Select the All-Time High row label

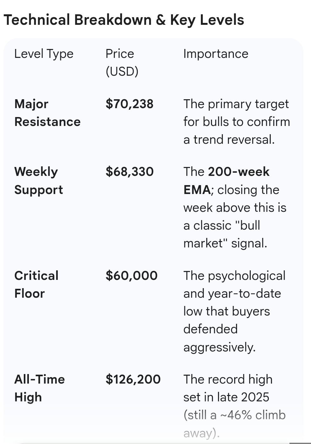coord(39,388)
